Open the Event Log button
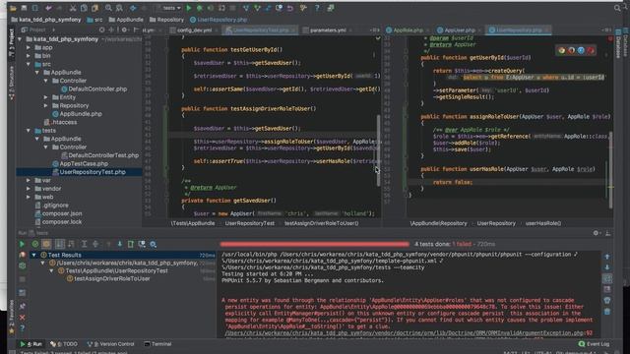 click(594, 344)
